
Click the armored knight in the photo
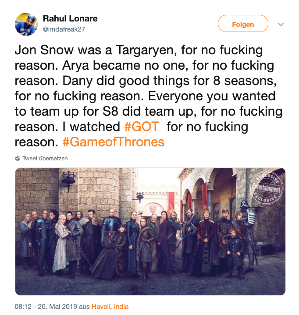coord(249,231)
